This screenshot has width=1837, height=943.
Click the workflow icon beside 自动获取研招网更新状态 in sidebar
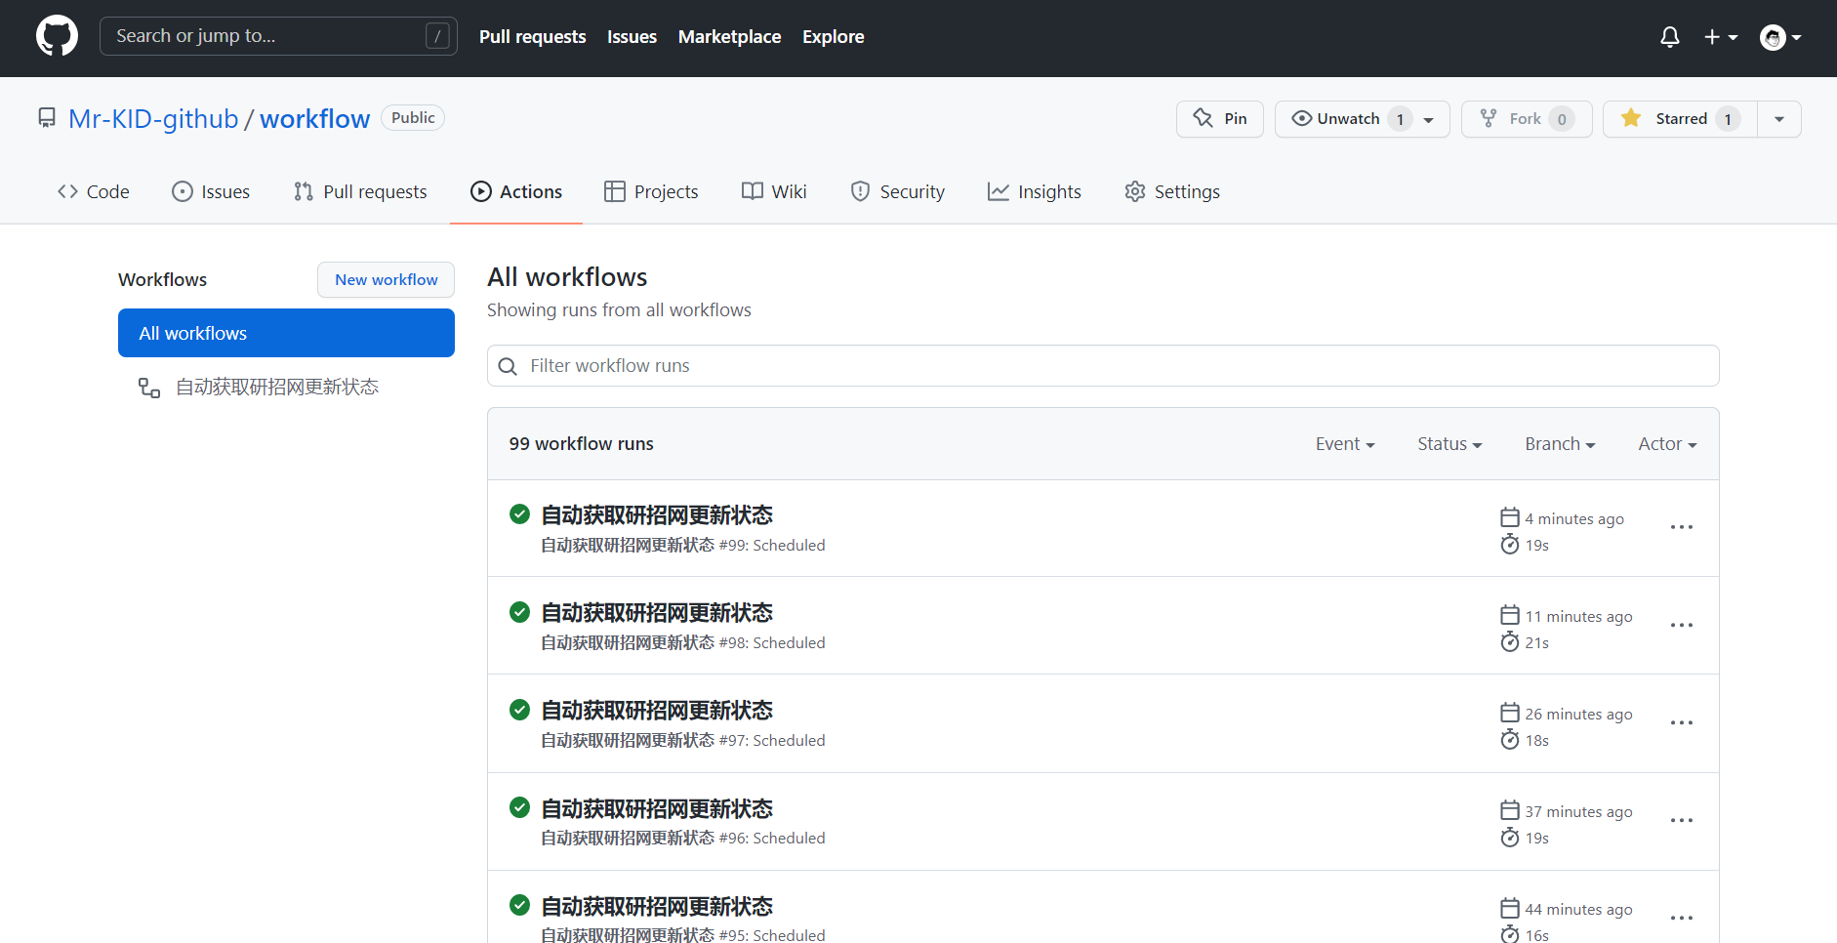tap(148, 387)
